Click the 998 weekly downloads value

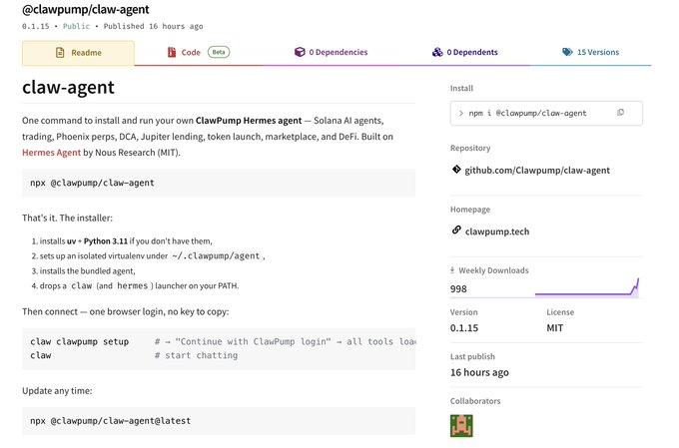(x=458, y=289)
